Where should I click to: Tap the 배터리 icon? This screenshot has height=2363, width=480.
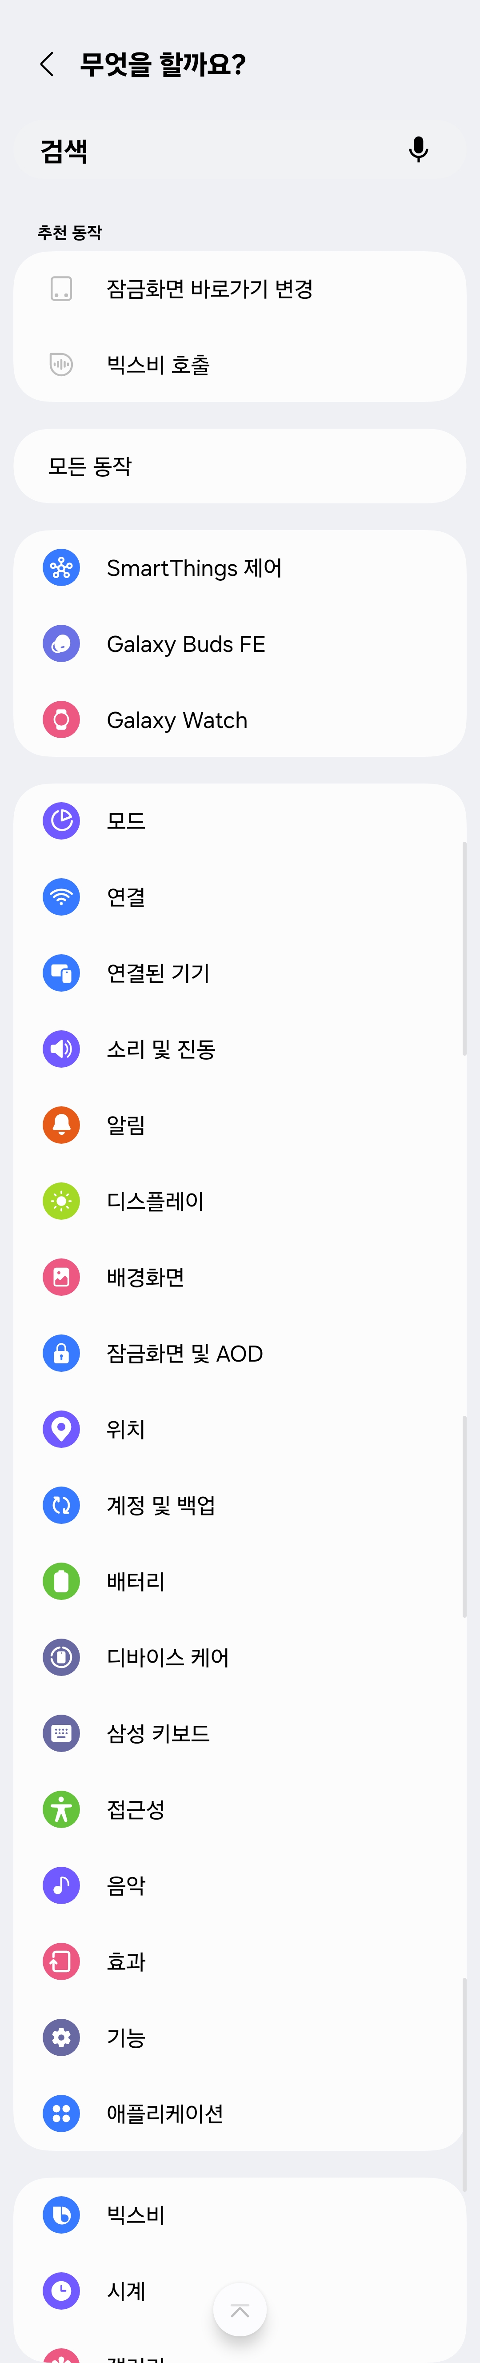coord(61,1580)
